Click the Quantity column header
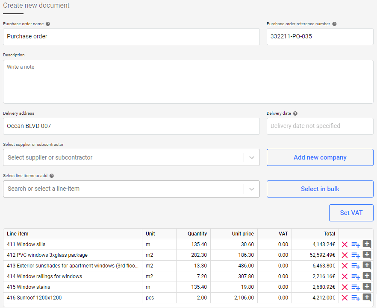The height and width of the screenshot is (308, 377). pyautogui.click(x=197, y=234)
